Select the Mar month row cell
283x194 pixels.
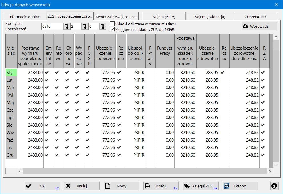click(x=11, y=87)
